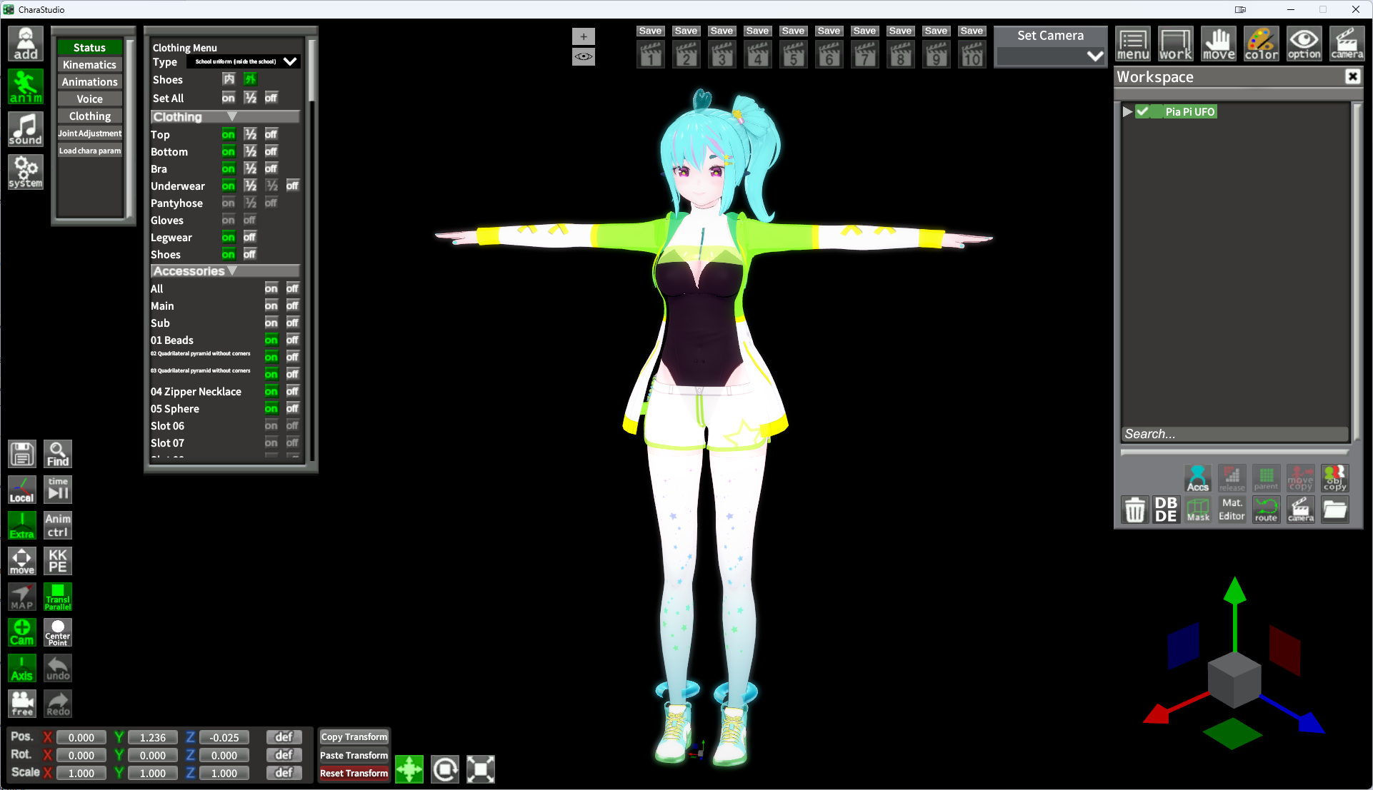Open the option eye icon
Image resolution: width=1373 pixels, height=790 pixels.
(x=1304, y=44)
